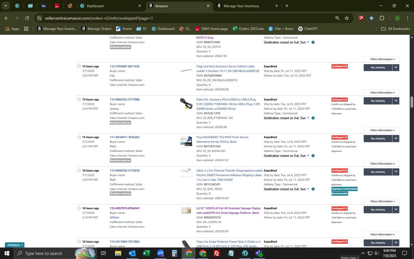414x259 pixels.
Task: Expand Buy shipping options for LG Signage order
Action: click(x=396, y=210)
